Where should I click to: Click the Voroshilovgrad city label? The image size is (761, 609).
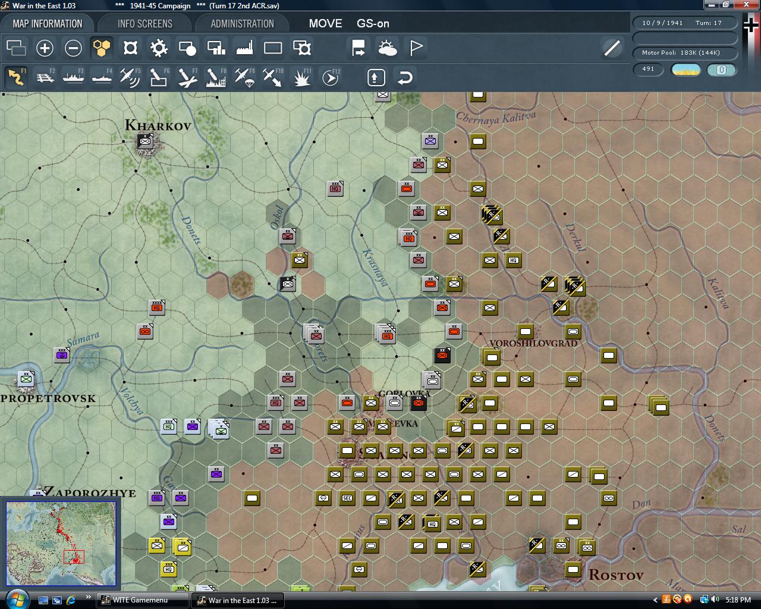[x=533, y=343]
